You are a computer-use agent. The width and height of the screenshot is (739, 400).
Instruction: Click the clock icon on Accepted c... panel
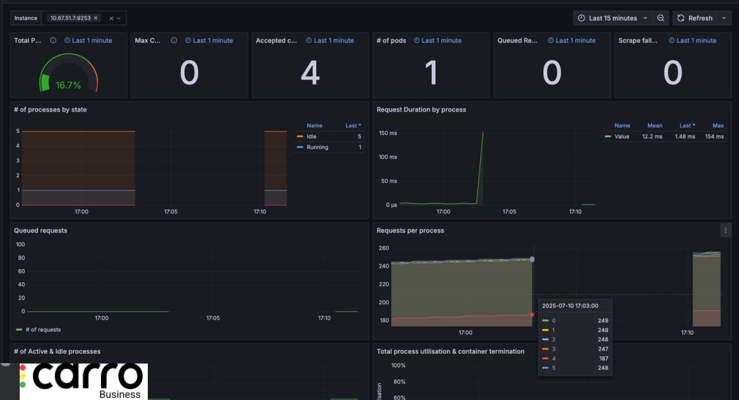click(309, 40)
